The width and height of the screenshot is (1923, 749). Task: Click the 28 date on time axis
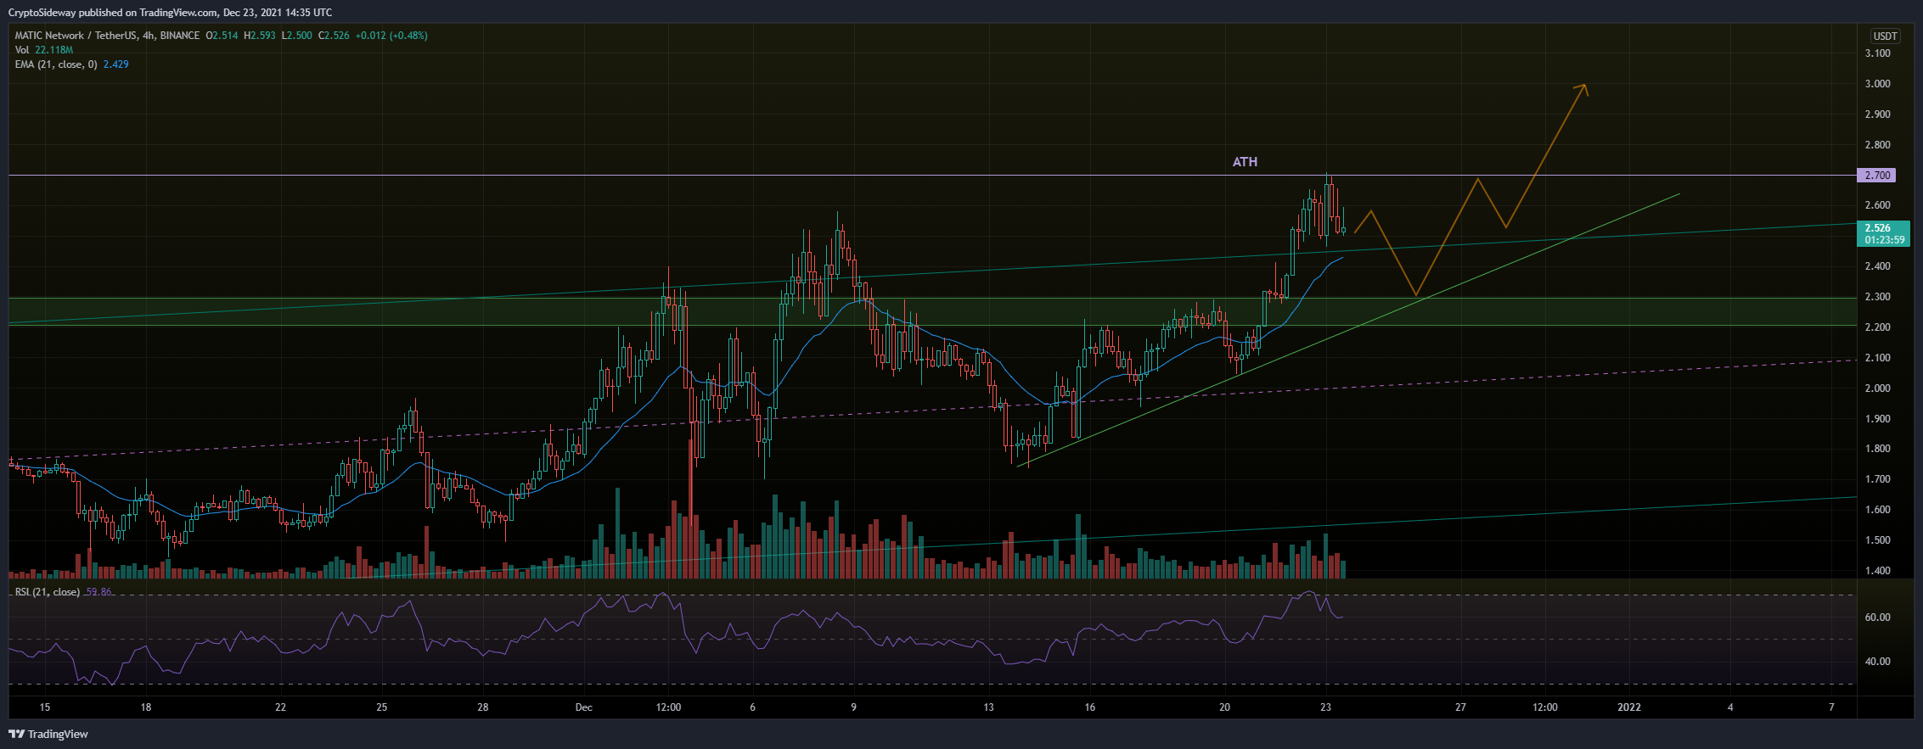pyautogui.click(x=482, y=707)
